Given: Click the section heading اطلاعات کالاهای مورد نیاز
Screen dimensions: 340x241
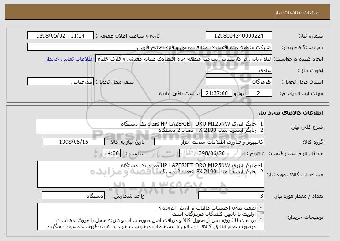Looking at the screenshot, I should (x=291, y=113).
